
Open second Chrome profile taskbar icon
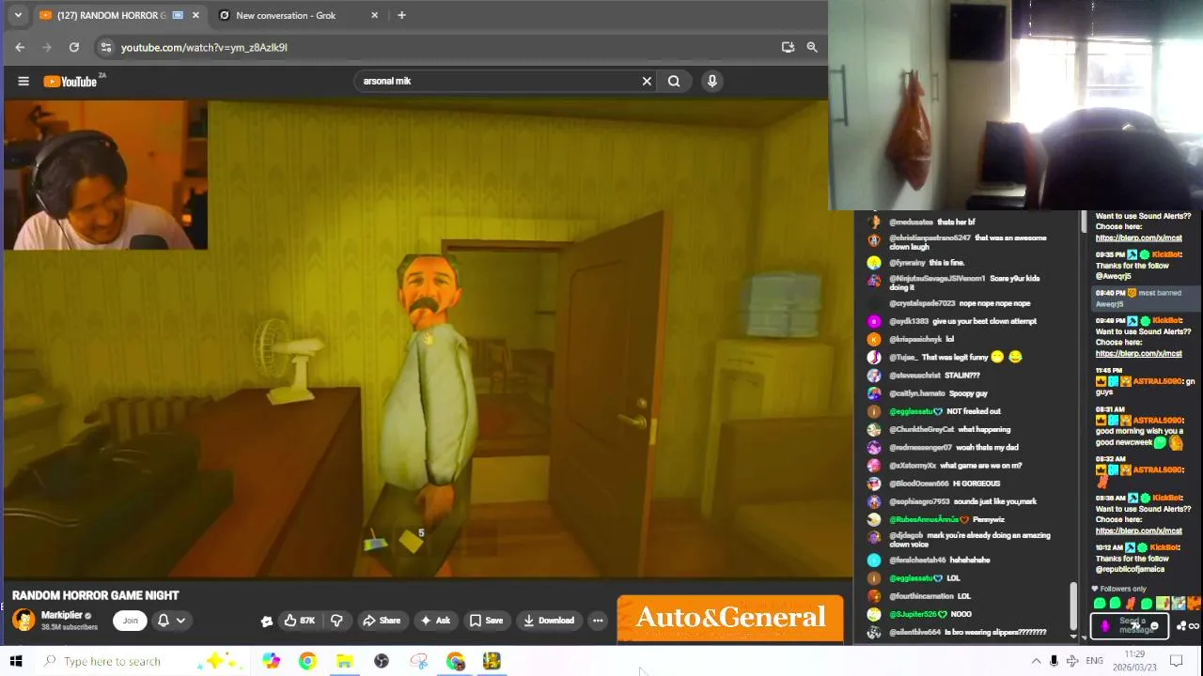(x=455, y=661)
